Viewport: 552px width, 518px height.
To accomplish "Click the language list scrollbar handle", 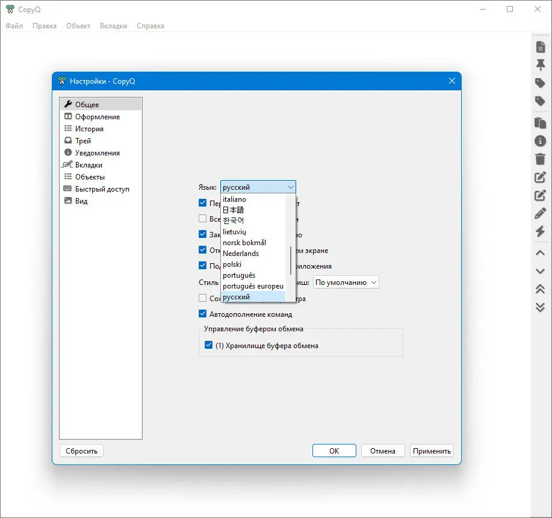I will (290, 260).
